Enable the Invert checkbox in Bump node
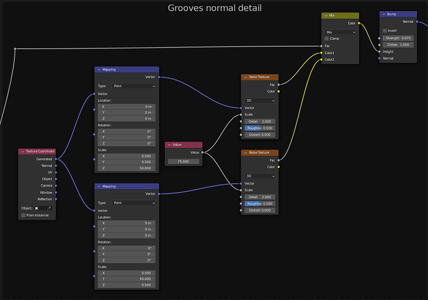428x300 pixels. 385,30
